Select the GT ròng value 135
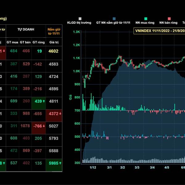This screenshot has width=185, height=185. point(38,163)
